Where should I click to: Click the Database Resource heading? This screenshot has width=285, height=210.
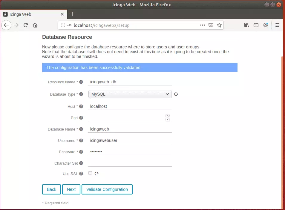pyautogui.click(x=67, y=37)
